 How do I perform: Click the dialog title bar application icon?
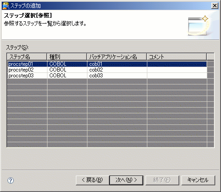(6, 6)
